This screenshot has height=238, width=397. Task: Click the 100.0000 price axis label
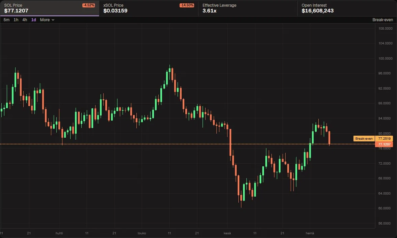(386, 58)
